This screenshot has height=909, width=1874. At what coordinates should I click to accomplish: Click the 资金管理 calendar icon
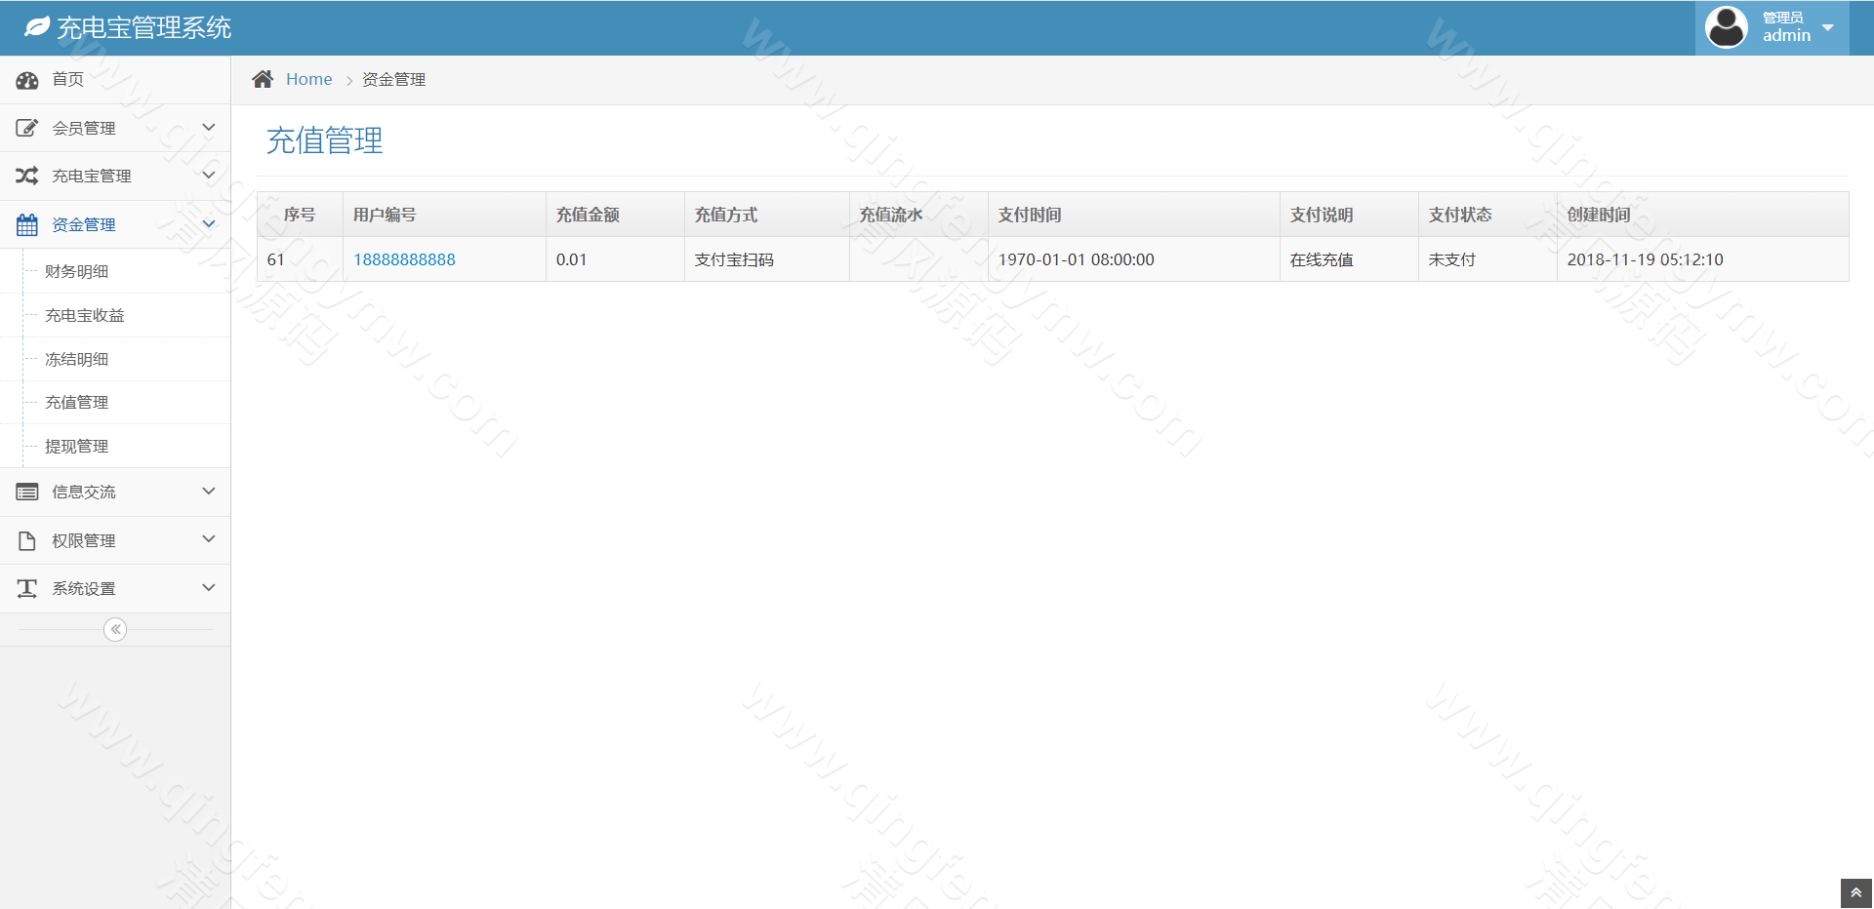coord(26,223)
